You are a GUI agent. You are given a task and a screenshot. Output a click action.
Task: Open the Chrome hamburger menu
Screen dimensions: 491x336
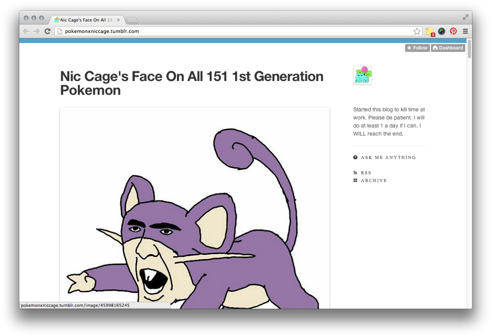click(465, 31)
